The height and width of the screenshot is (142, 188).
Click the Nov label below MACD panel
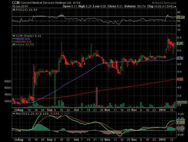point(107,140)
